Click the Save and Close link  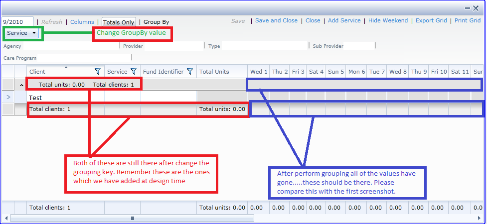tap(277, 20)
